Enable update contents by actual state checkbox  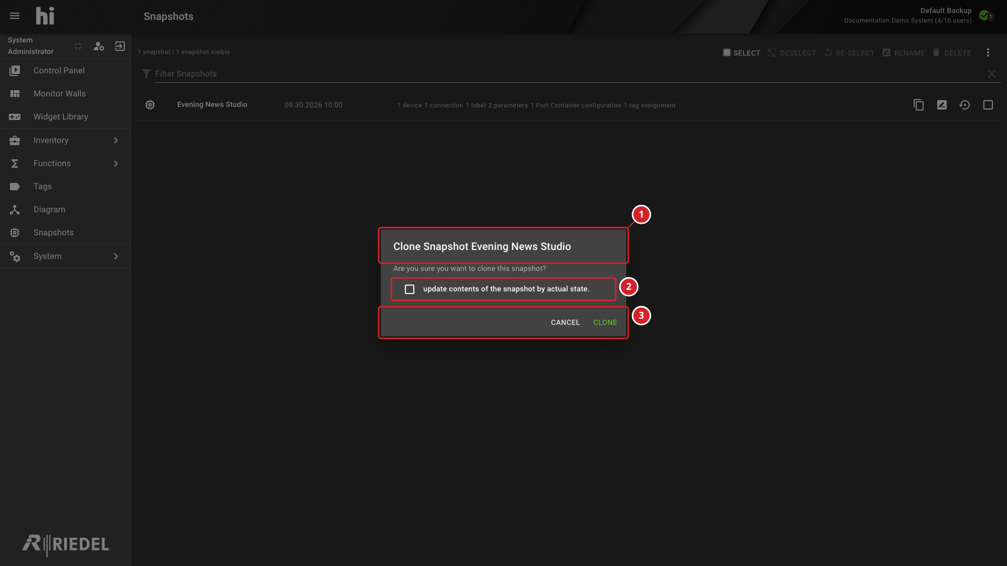tap(410, 289)
